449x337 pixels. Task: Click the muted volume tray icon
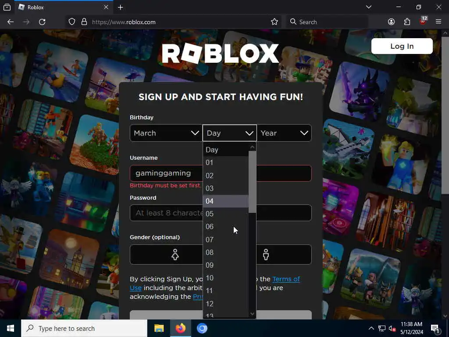pos(392,329)
